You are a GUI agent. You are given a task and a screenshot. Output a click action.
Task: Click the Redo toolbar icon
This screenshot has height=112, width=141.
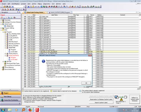pos(38,7)
